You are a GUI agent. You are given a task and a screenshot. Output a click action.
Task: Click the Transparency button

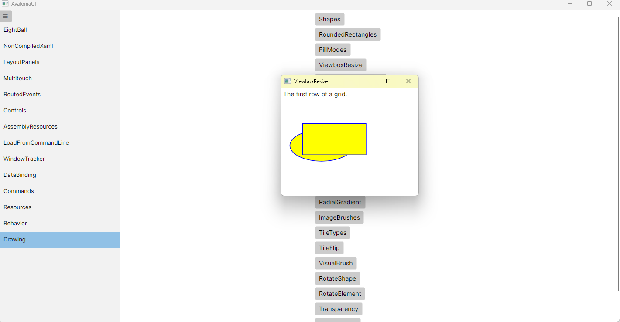tap(339, 309)
